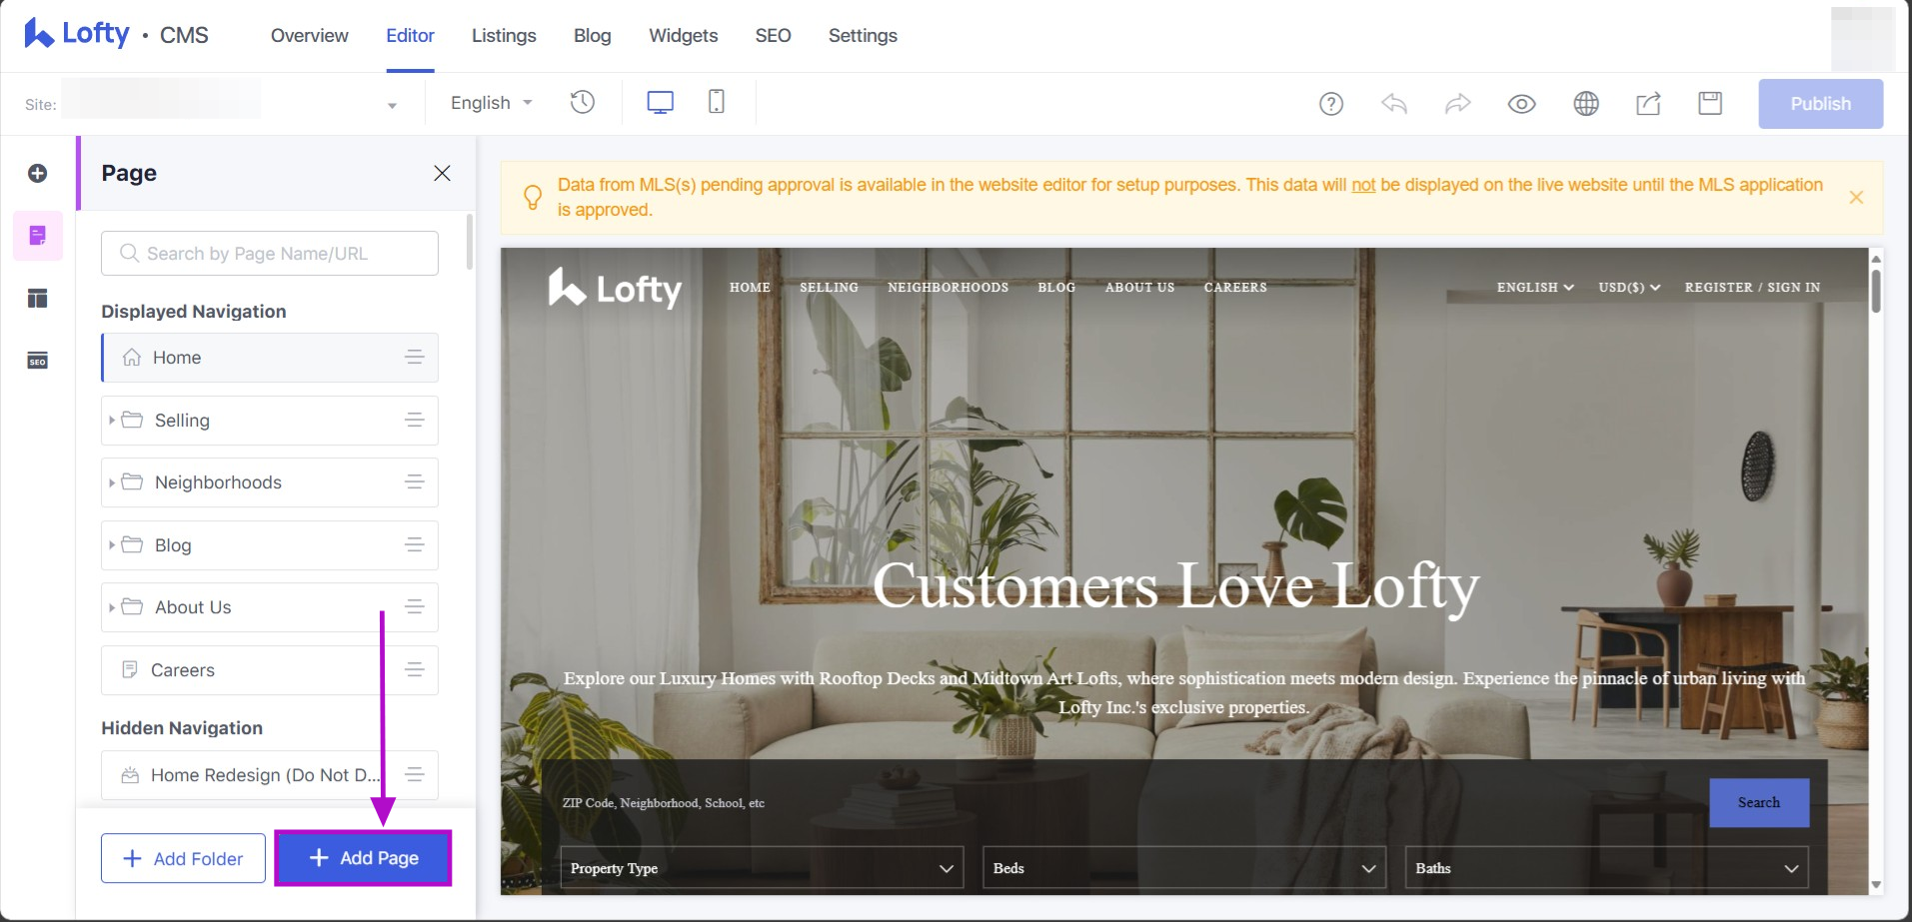Open the English language dropdown
Viewport: 1912px width, 922px height.
coord(491,103)
